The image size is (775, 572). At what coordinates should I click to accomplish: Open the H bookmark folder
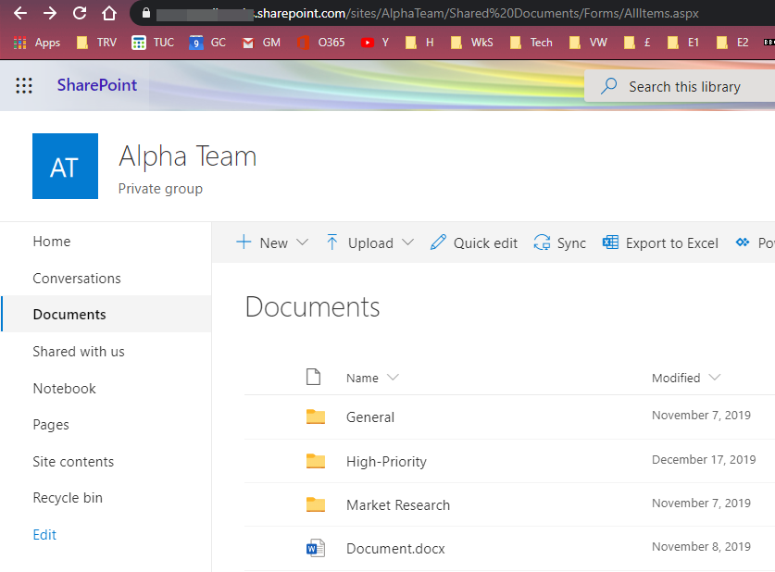pos(419,43)
